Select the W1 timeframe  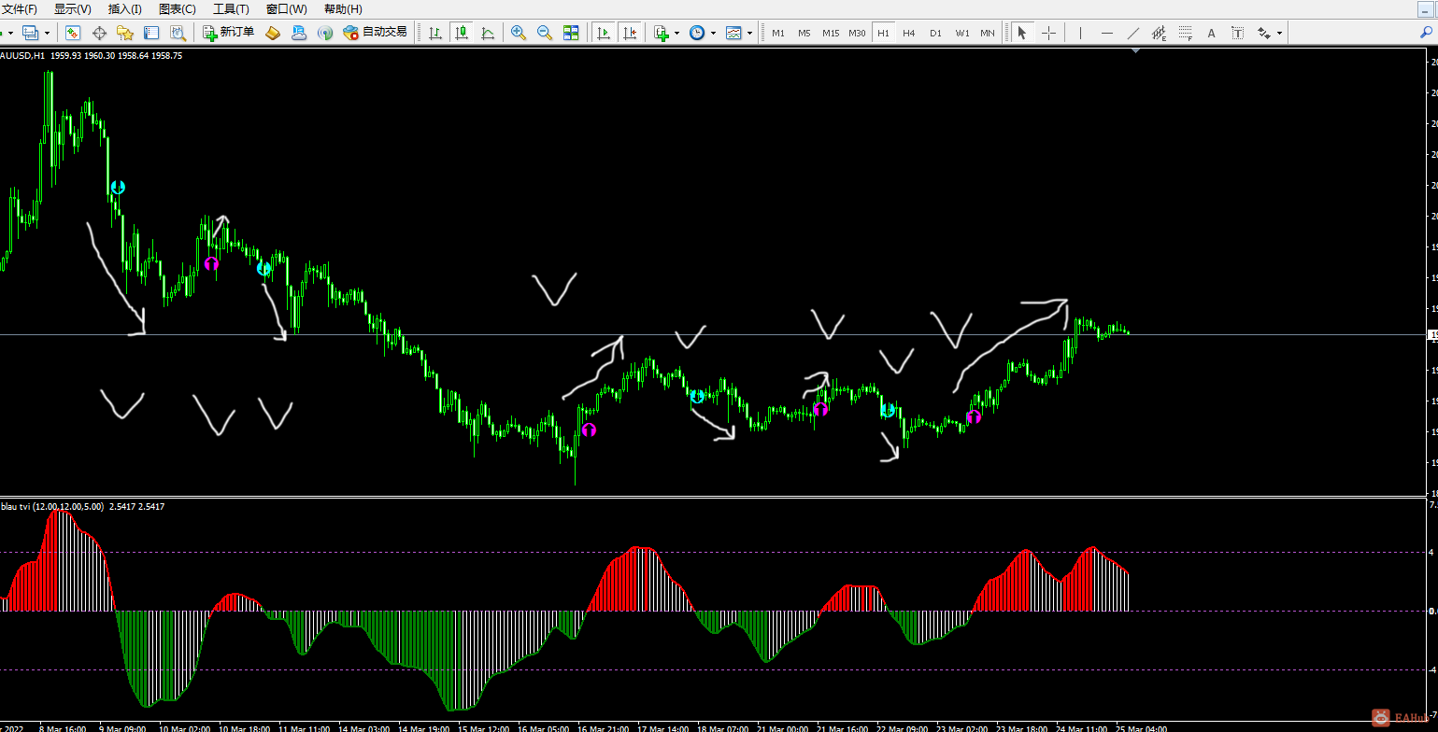[x=961, y=33]
